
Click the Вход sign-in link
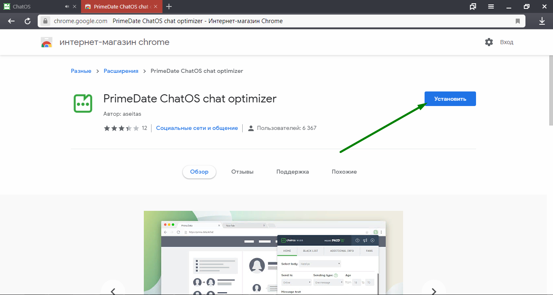click(506, 42)
